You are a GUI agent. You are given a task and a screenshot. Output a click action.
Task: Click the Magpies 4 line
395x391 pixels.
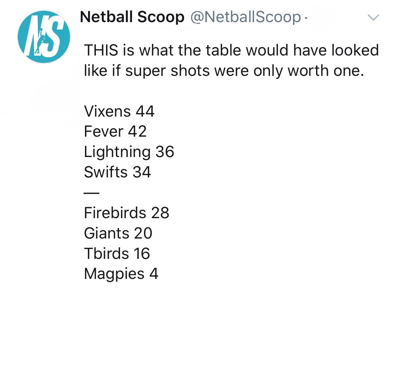[x=121, y=274]
